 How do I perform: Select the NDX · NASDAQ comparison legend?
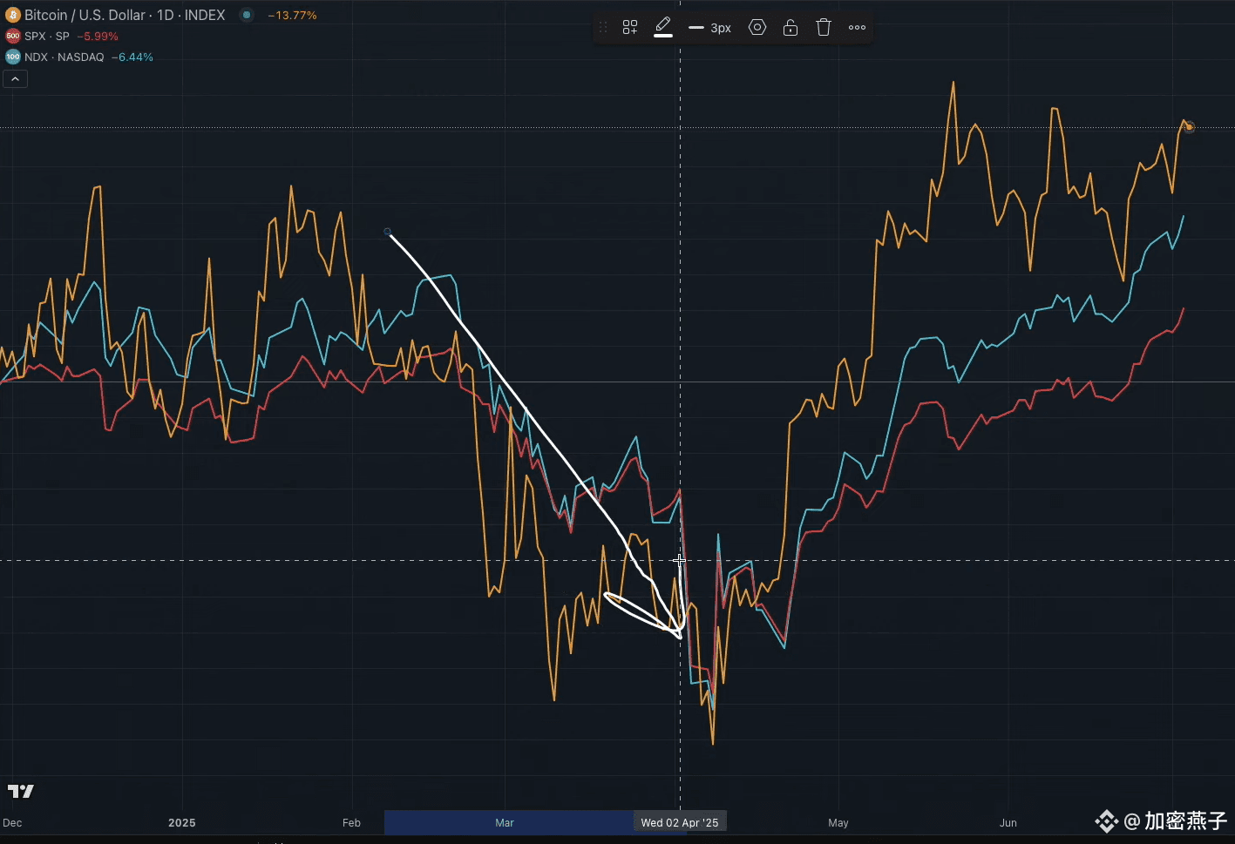tap(64, 57)
